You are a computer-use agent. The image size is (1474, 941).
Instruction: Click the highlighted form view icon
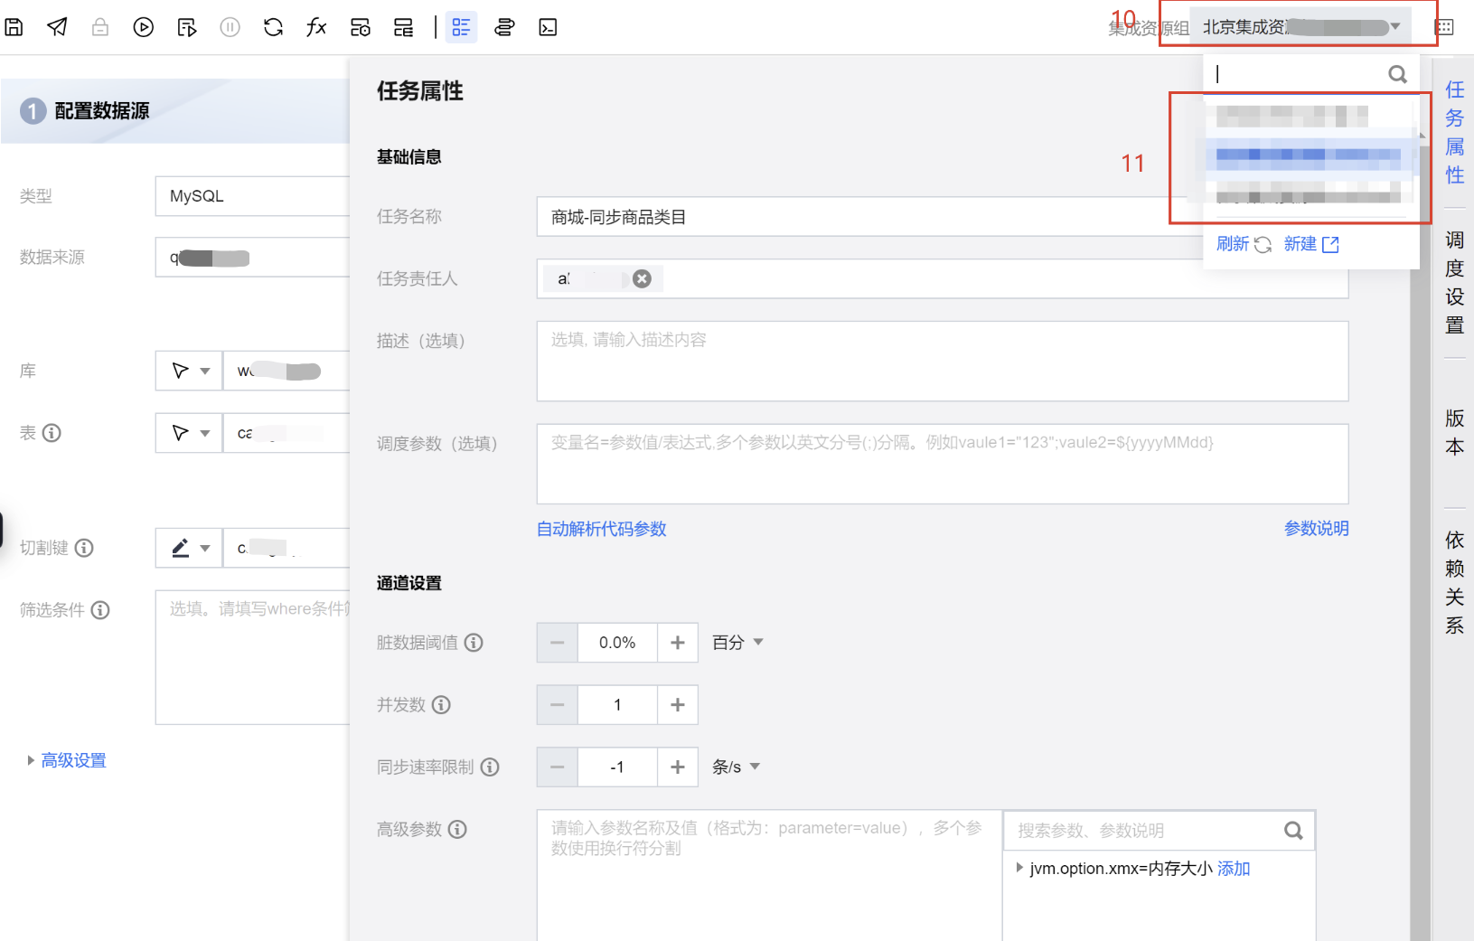pos(461,27)
